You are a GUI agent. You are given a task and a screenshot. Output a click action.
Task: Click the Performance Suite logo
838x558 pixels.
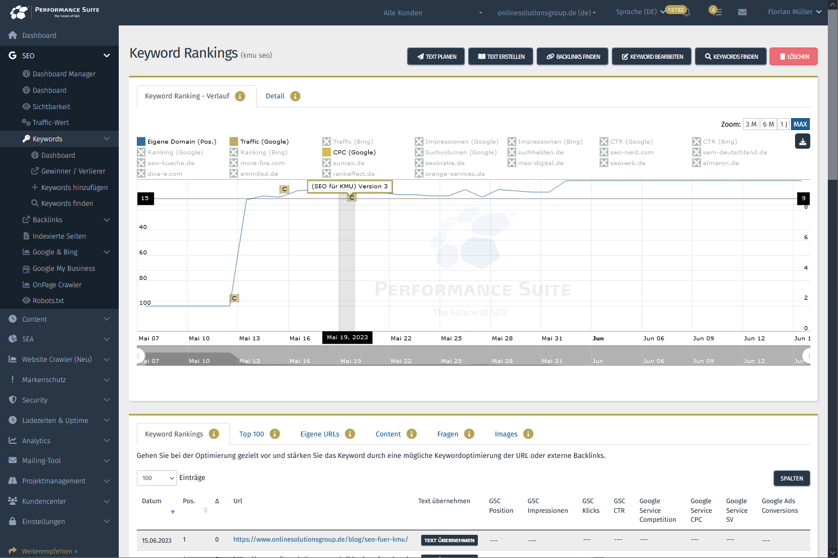[x=55, y=12]
